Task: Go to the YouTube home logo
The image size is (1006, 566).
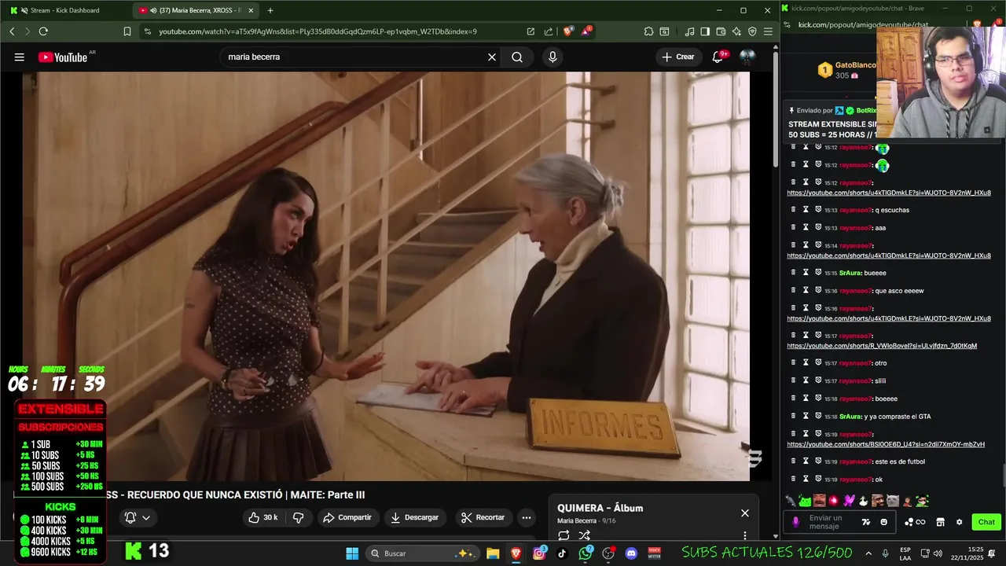Action: click(x=63, y=57)
